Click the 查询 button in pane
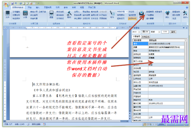Image resolution: width=193 pixels, height=128 pixels. click(173, 32)
